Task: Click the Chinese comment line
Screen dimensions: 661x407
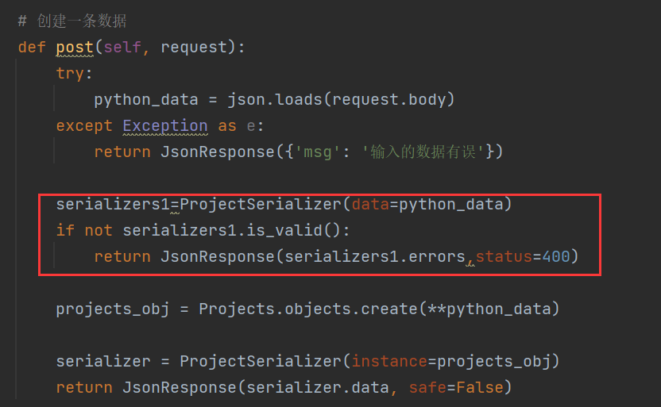Action: tap(72, 21)
